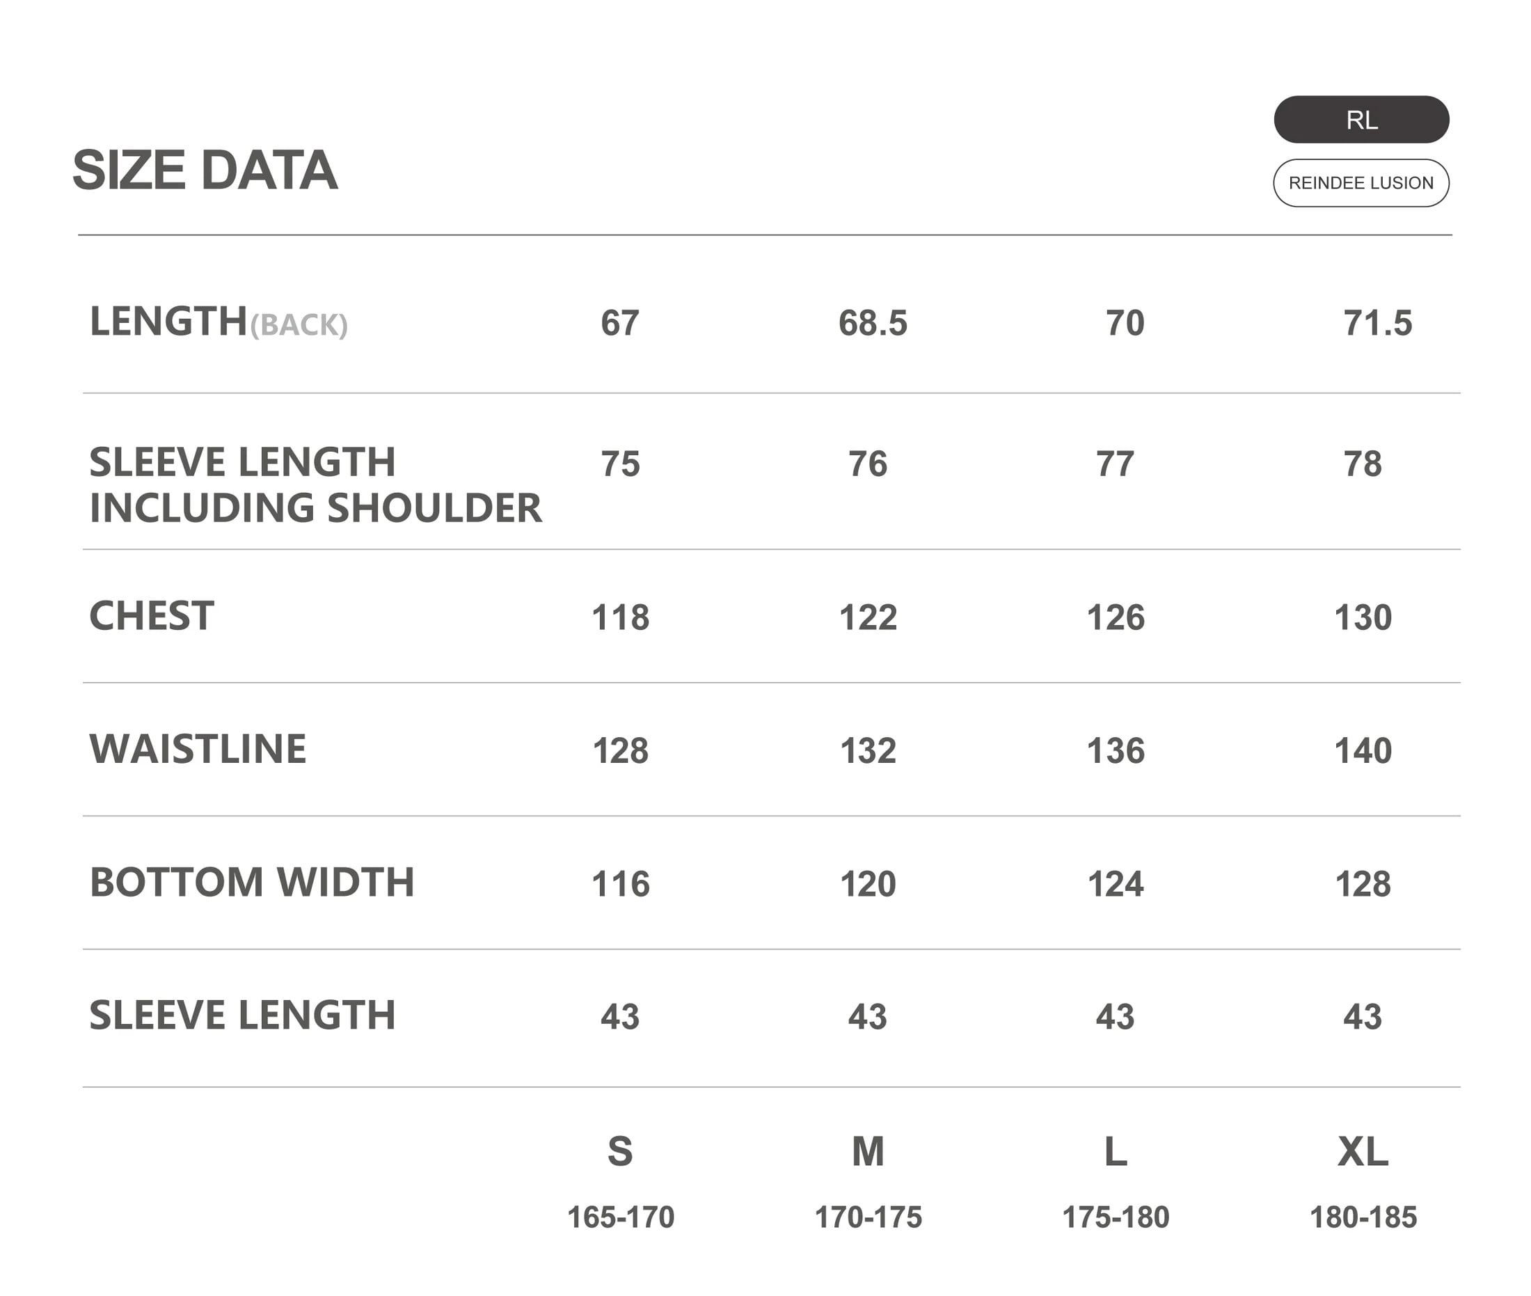Viewport: 1531px width, 1296px height.
Task: Click the LENGTH (BACK) row label
Action: (219, 322)
